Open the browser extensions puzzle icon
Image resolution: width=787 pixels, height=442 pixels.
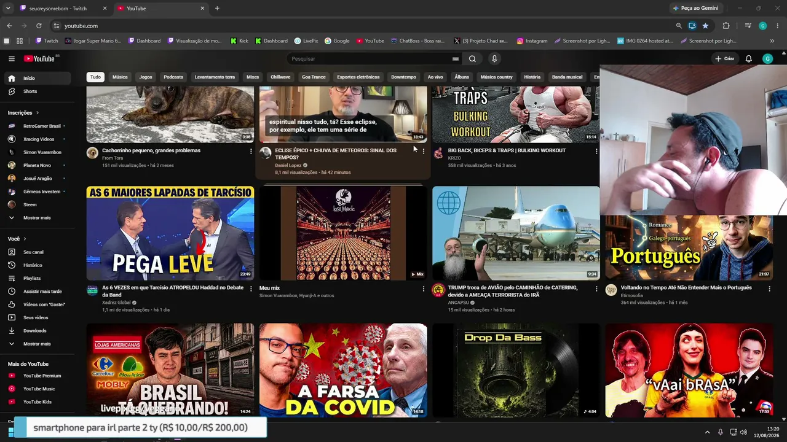click(x=726, y=26)
